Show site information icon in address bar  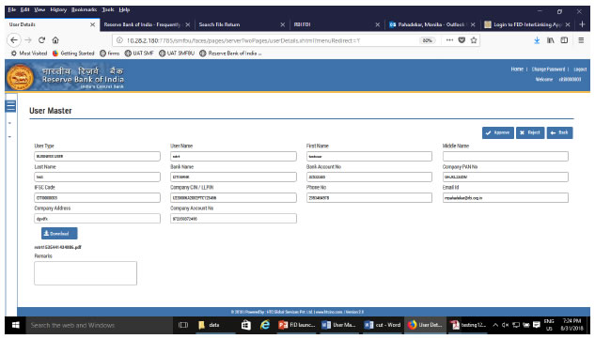point(119,40)
